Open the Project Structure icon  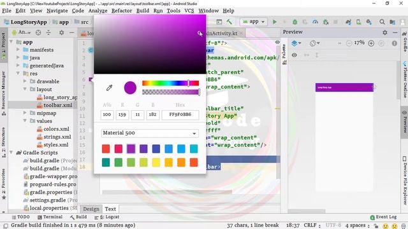(x=393, y=22)
